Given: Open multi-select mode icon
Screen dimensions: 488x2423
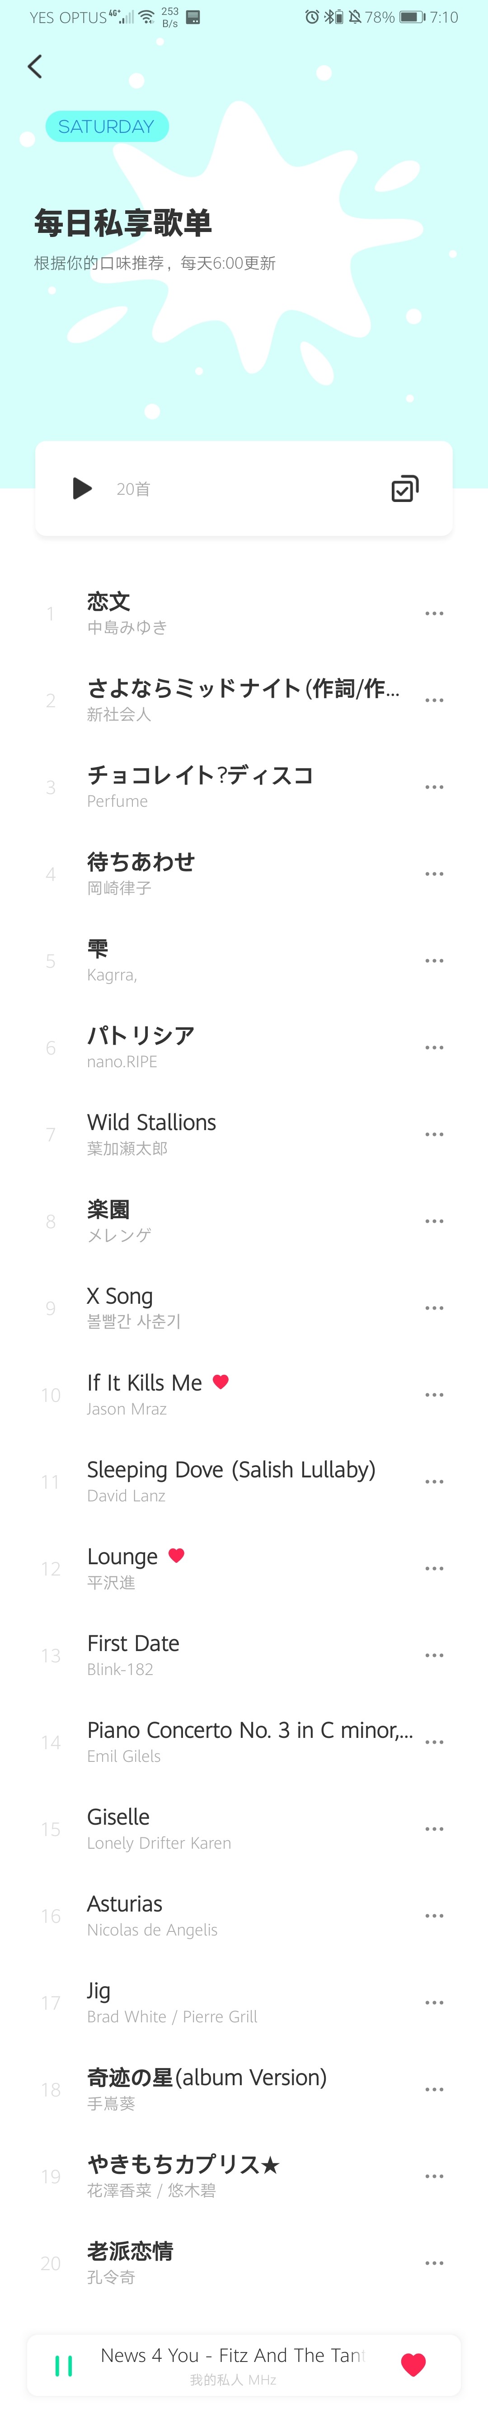Looking at the screenshot, I should 404,488.
